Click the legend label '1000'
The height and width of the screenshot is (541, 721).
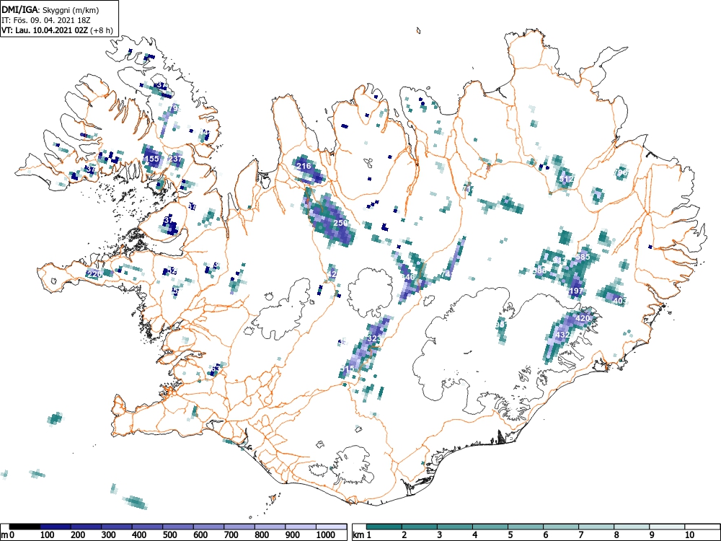point(326,535)
